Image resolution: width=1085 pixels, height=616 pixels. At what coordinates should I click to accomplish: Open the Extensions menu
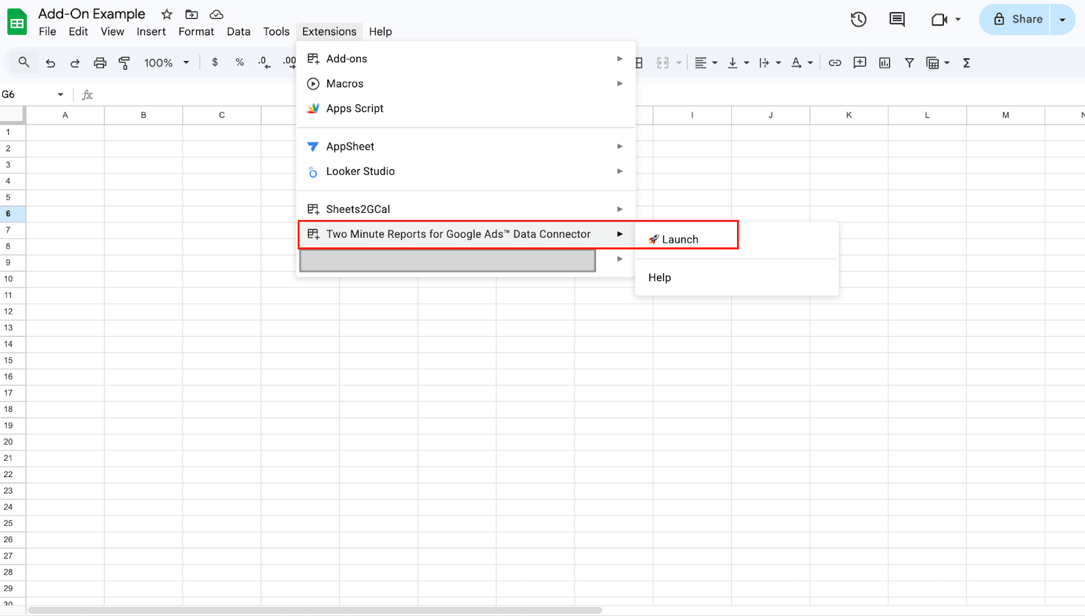[x=329, y=31]
